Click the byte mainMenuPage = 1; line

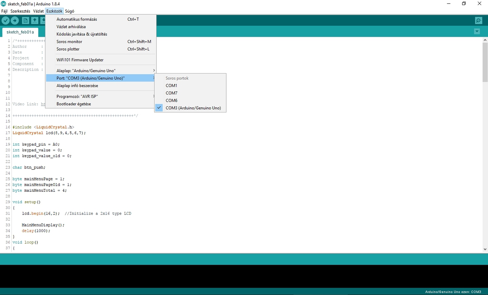(x=39, y=179)
